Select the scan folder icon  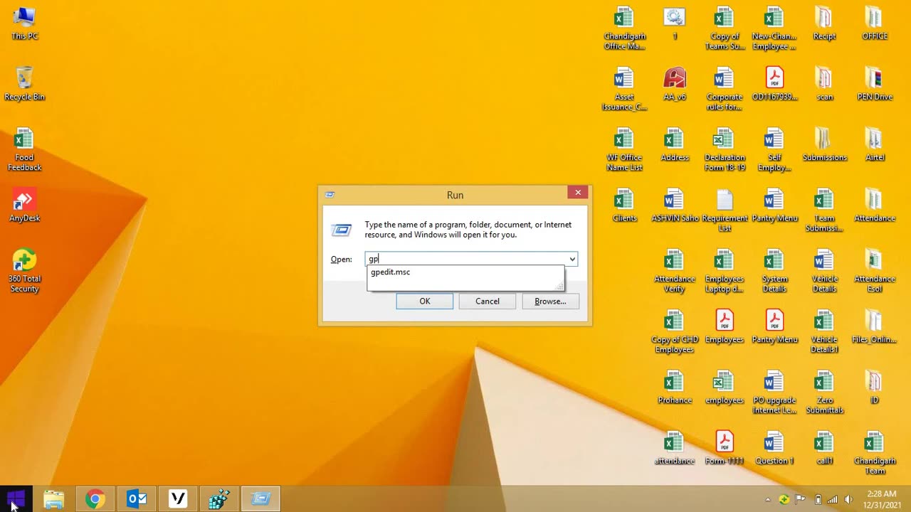pos(824,84)
